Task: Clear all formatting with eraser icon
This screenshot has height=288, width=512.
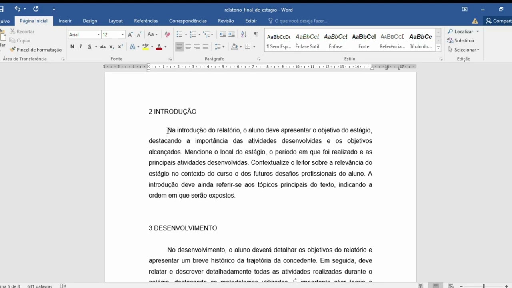Action: tap(167, 34)
